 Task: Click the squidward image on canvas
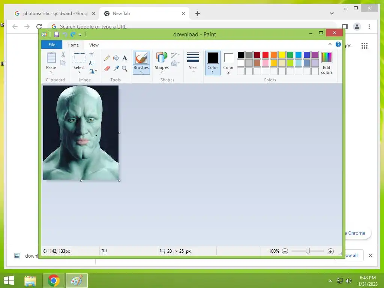[81, 132]
